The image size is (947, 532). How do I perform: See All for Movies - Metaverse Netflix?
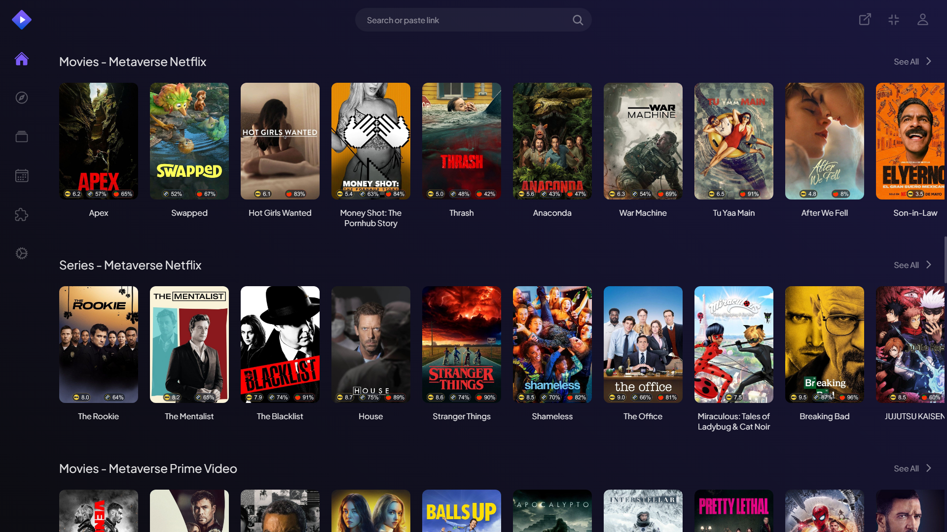[x=912, y=62]
